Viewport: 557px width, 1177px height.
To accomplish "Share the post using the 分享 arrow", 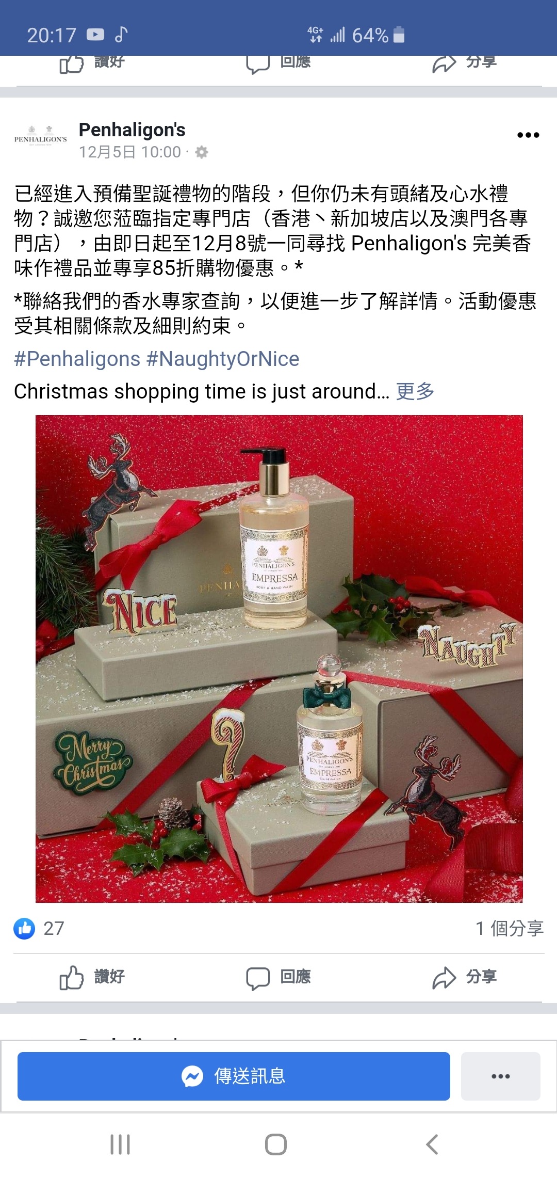I will (x=444, y=977).
